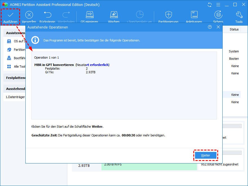The height and width of the screenshot is (186, 248).
Task: Click the Weiter button
Action: tap(206, 155)
